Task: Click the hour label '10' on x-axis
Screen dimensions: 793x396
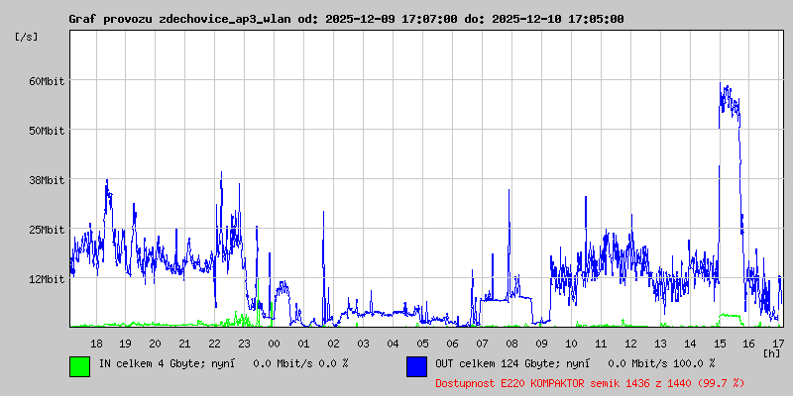Action: click(572, 344)
